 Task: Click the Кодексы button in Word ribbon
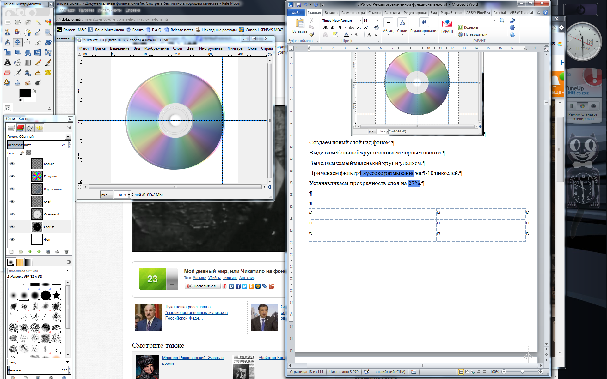pyautogui.click(x=468, y=27)
